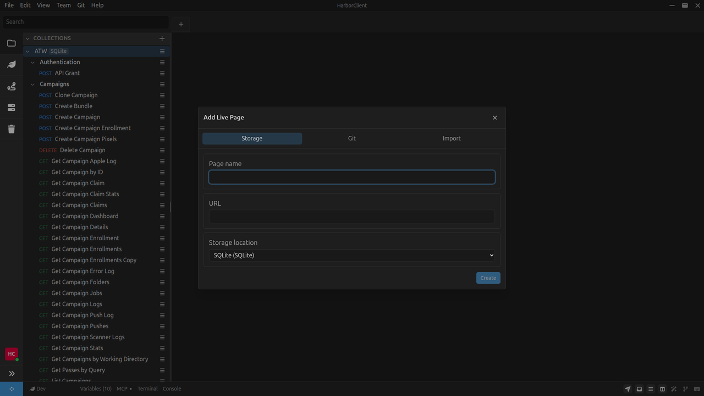Select the Get Campaign Enrollments Copy request
This screenshot has height=396, width=704.
[97, 260]
